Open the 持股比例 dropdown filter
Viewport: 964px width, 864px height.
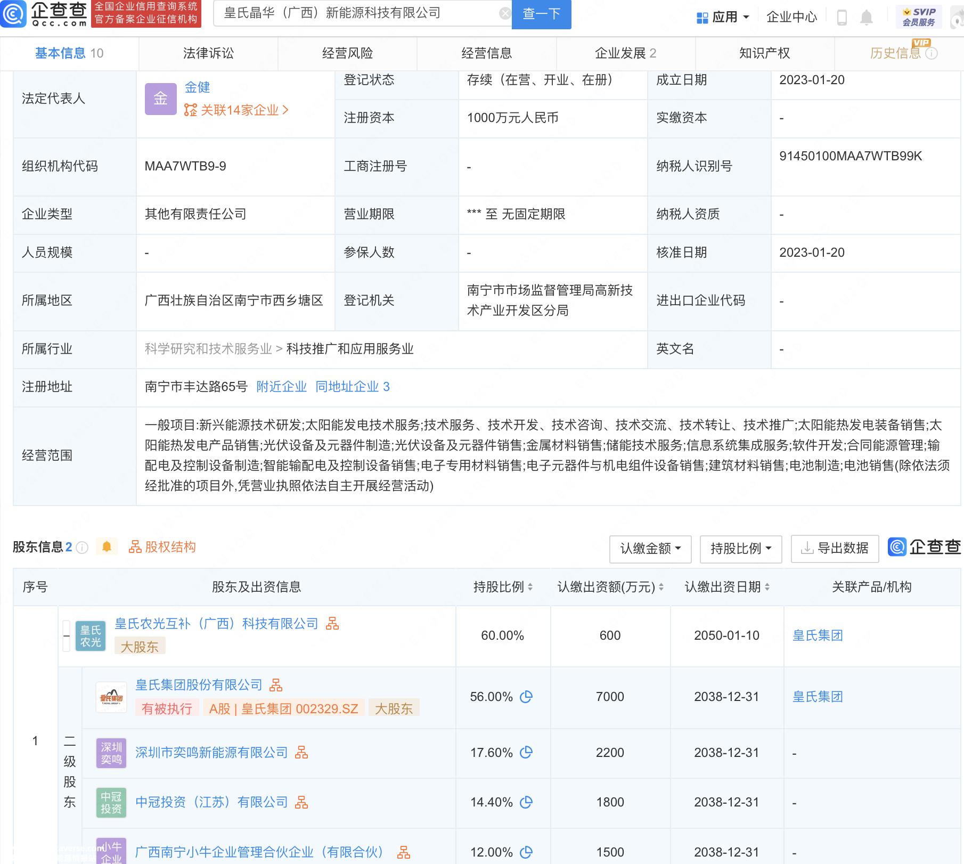pyautogui.click(x=741, y=549)
